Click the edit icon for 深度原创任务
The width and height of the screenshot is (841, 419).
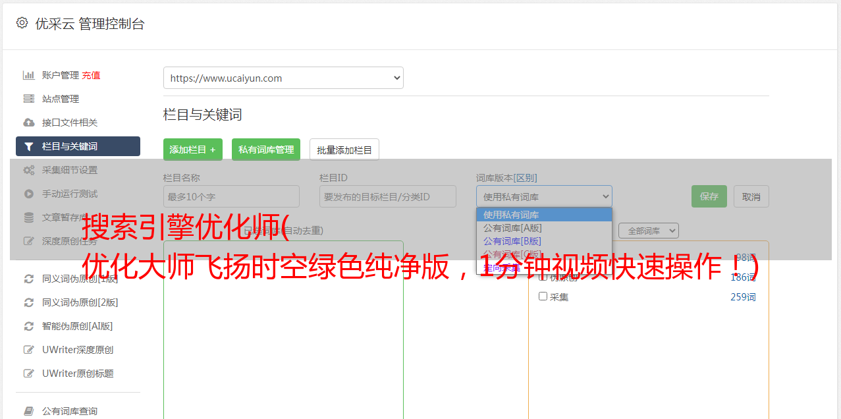pyautogui.click(x=29, y=241)
